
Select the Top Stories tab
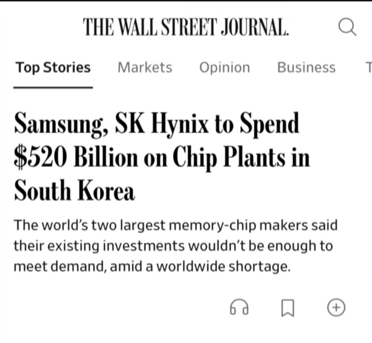tap(53, 67)
